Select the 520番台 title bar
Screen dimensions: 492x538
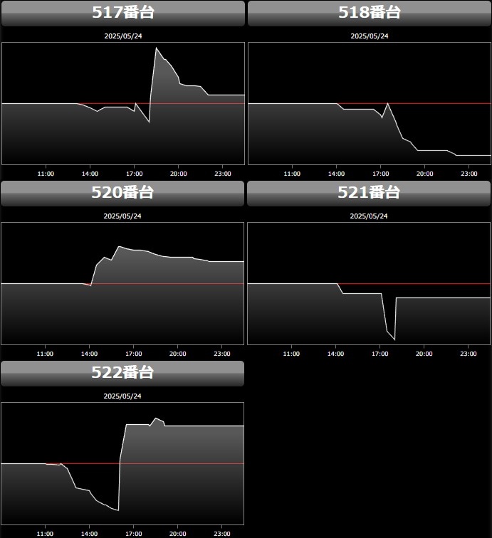tap(122, 193)
